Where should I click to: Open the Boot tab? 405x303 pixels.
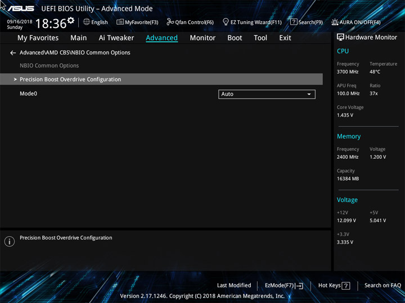tap(235, 38)
